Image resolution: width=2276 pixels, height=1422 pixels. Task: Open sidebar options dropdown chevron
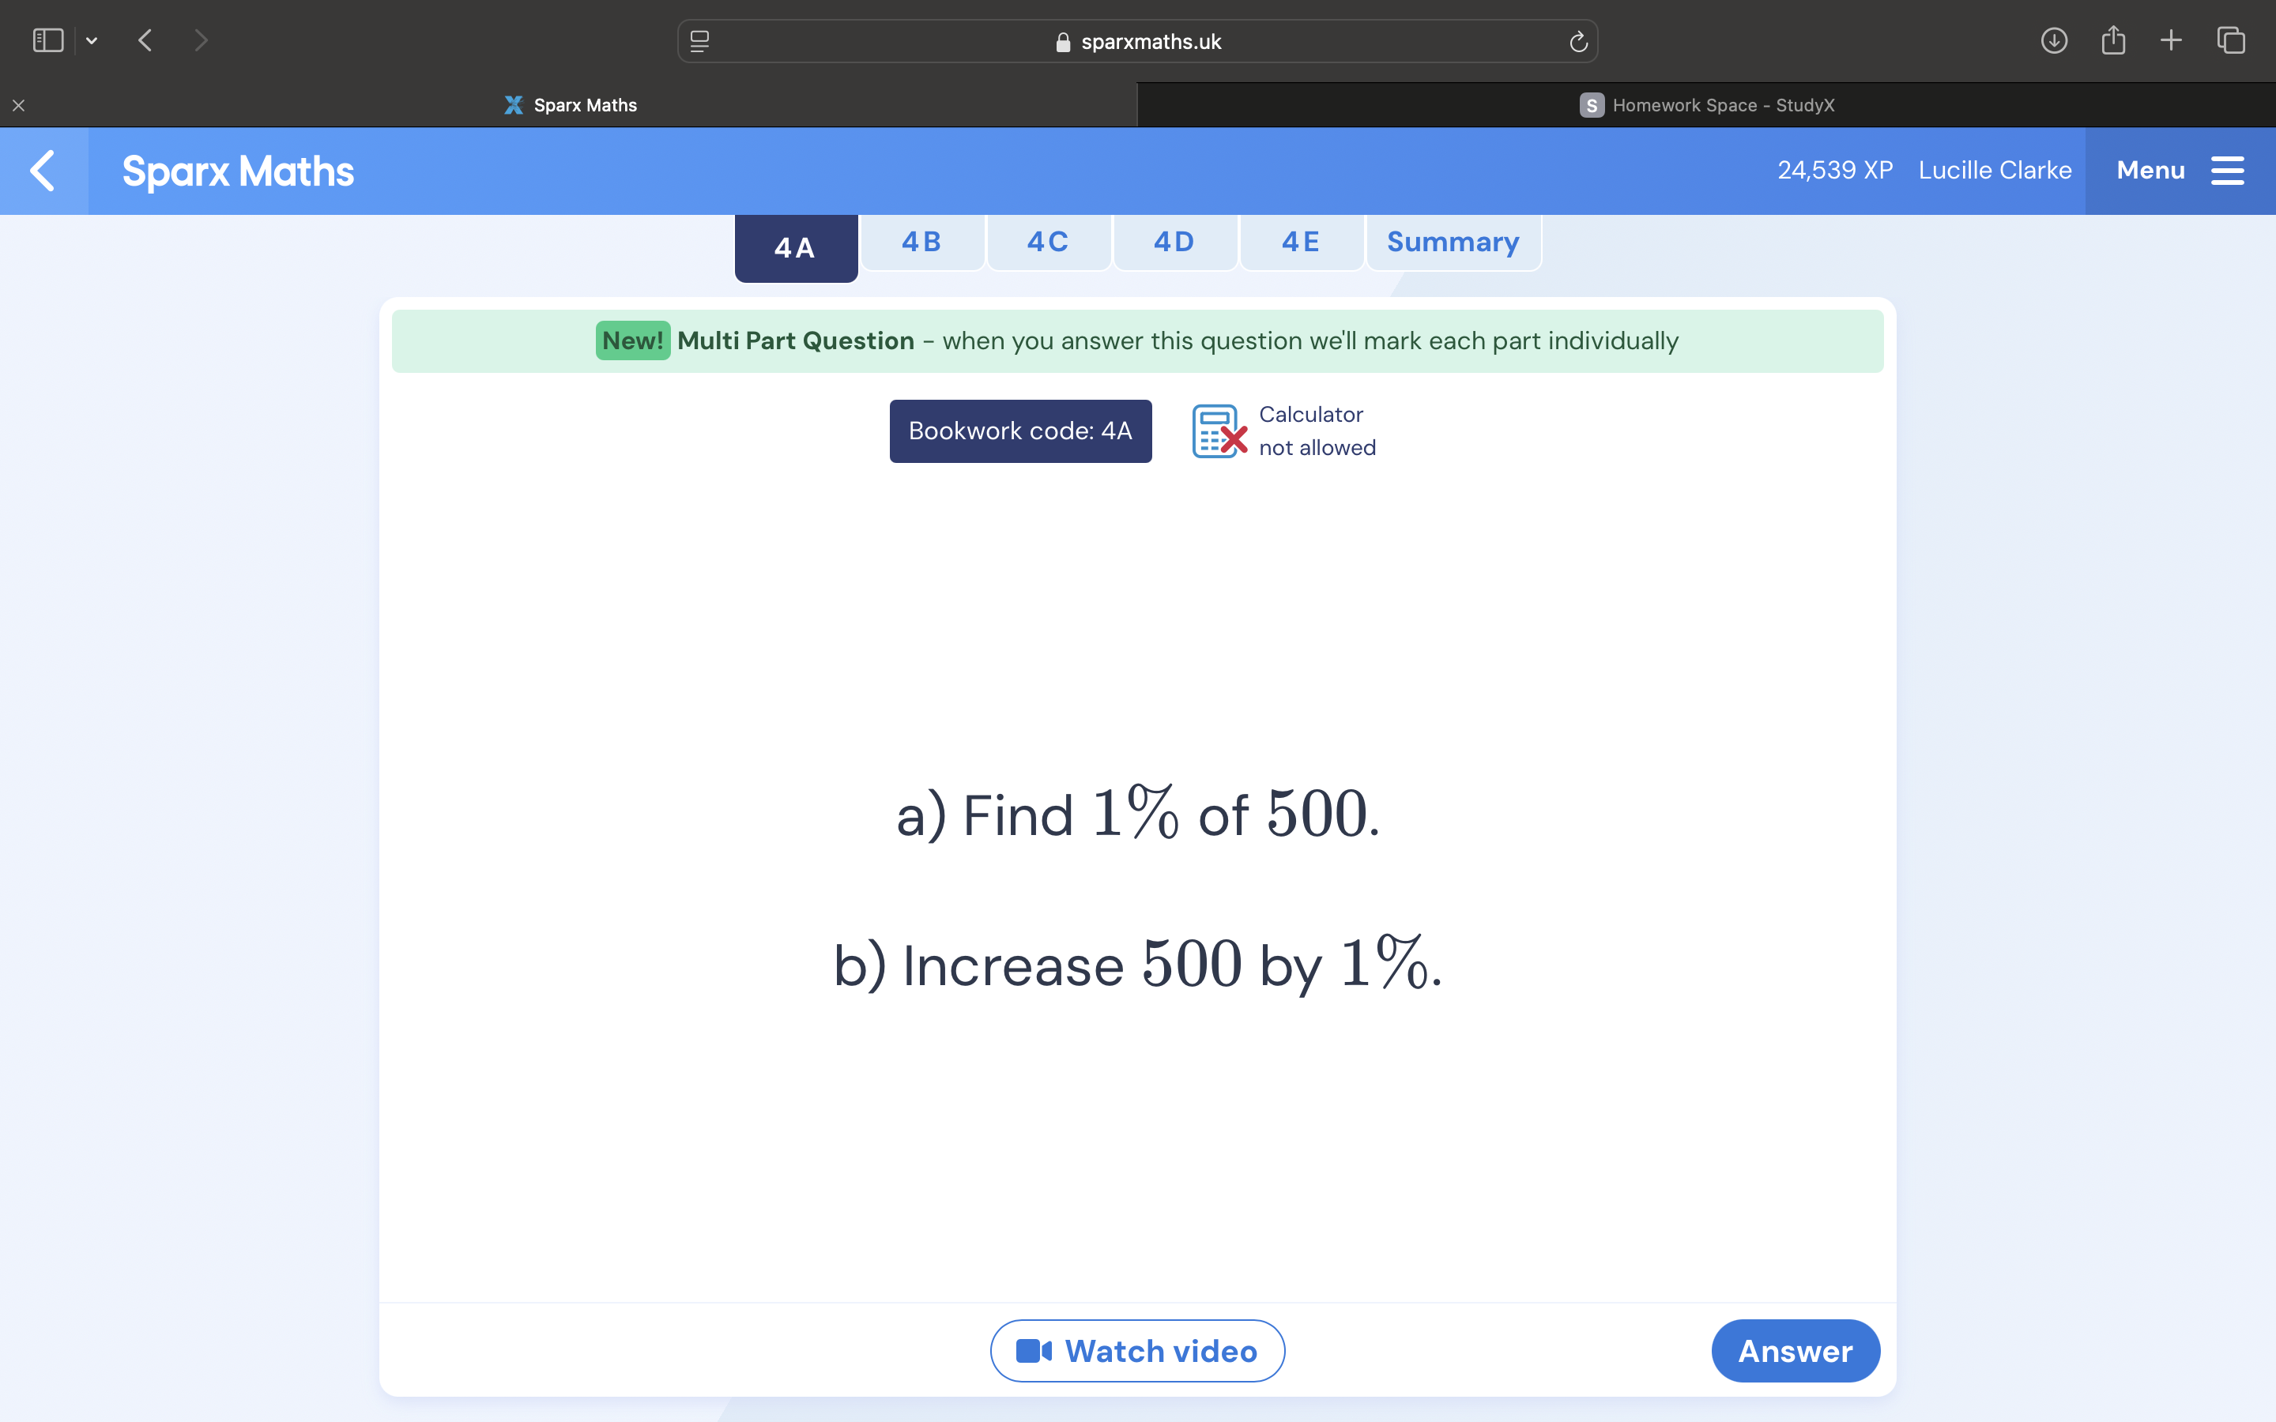91,41
